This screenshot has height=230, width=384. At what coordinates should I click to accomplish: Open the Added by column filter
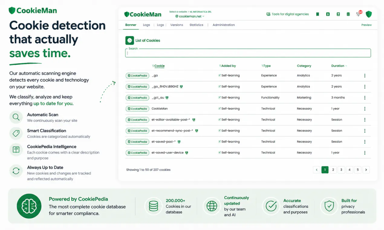(220, 66)
